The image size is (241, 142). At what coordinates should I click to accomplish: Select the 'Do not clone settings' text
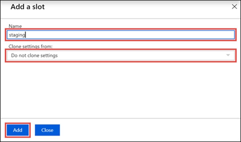coord(34,56)
